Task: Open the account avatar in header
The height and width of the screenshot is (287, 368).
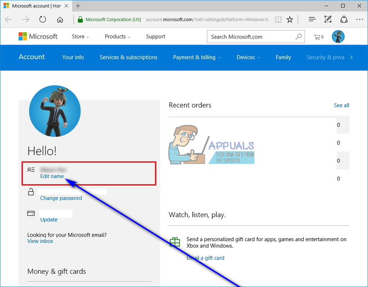Action: tap(338, 37)
